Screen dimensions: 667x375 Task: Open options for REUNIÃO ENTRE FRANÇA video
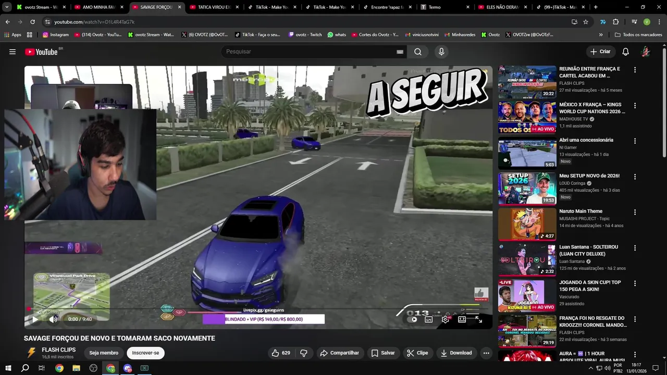point(635,69)
